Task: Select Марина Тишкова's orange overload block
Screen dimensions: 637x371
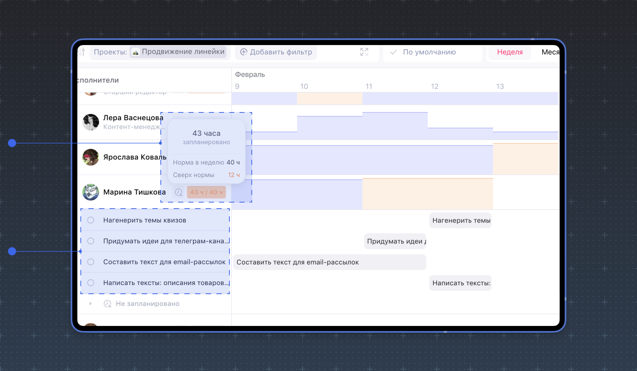Action: [427, 194]
